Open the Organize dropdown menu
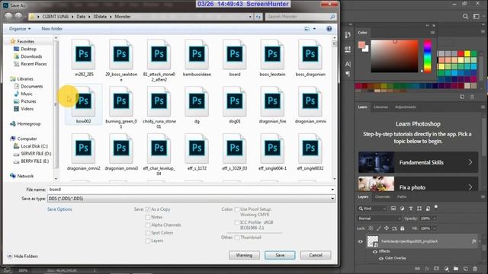 click(x=20, y=29)
